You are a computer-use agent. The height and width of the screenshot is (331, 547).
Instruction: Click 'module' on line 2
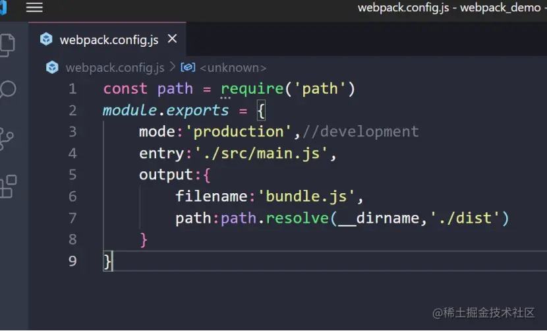[x=129, y=110]
